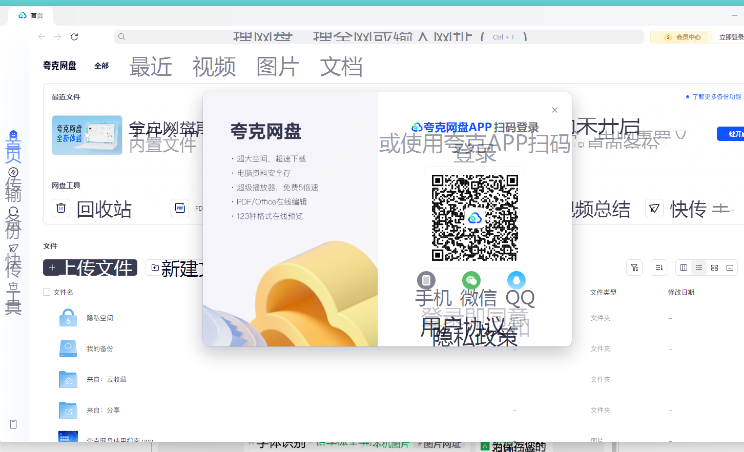Image resolution: width=744 pixels, height=452 pixels.
Task: Open the 我的备份 folder
Action: click(x=100, y=348)
